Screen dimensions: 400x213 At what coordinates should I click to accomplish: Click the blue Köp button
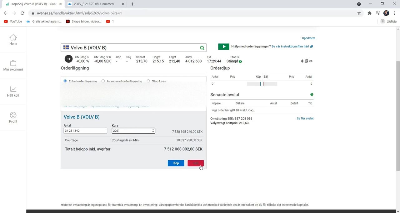(176, 163)
